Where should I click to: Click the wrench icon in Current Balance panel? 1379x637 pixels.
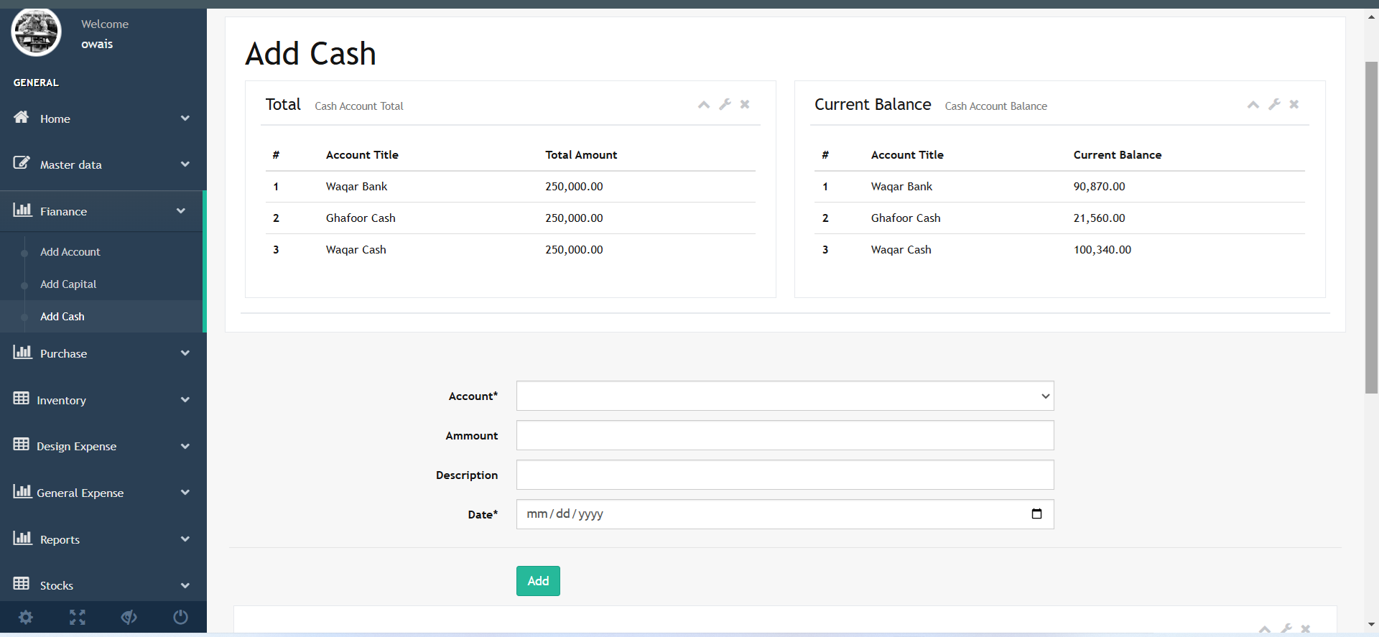pyautogui.click(x=1274, y=105)
